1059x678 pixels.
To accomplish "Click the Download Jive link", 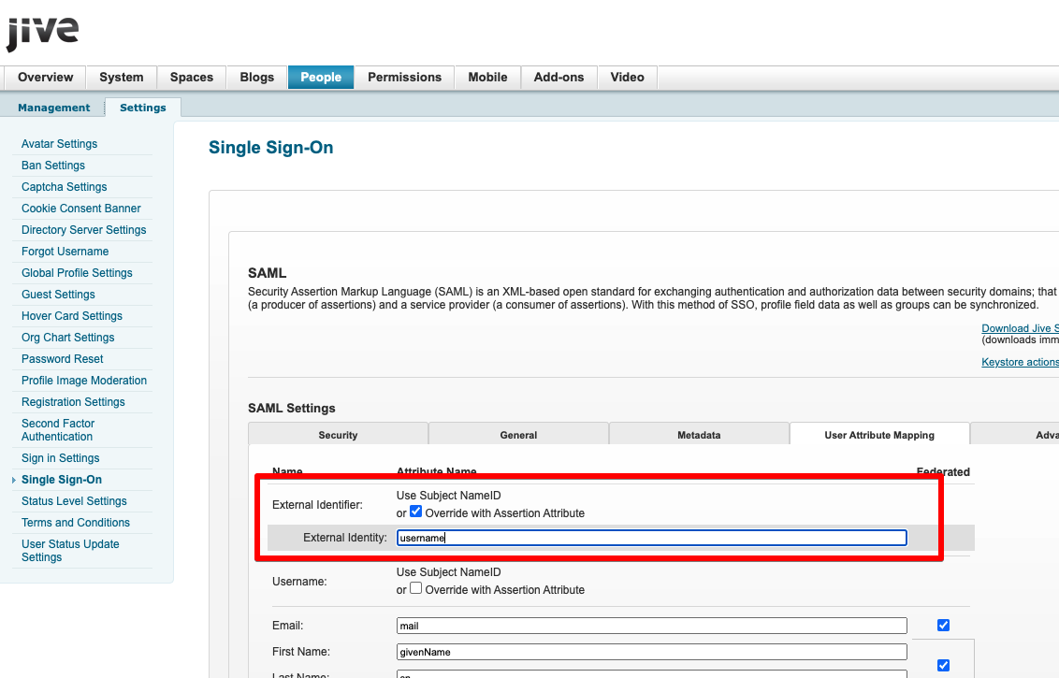I will [x=1020, y=329].
